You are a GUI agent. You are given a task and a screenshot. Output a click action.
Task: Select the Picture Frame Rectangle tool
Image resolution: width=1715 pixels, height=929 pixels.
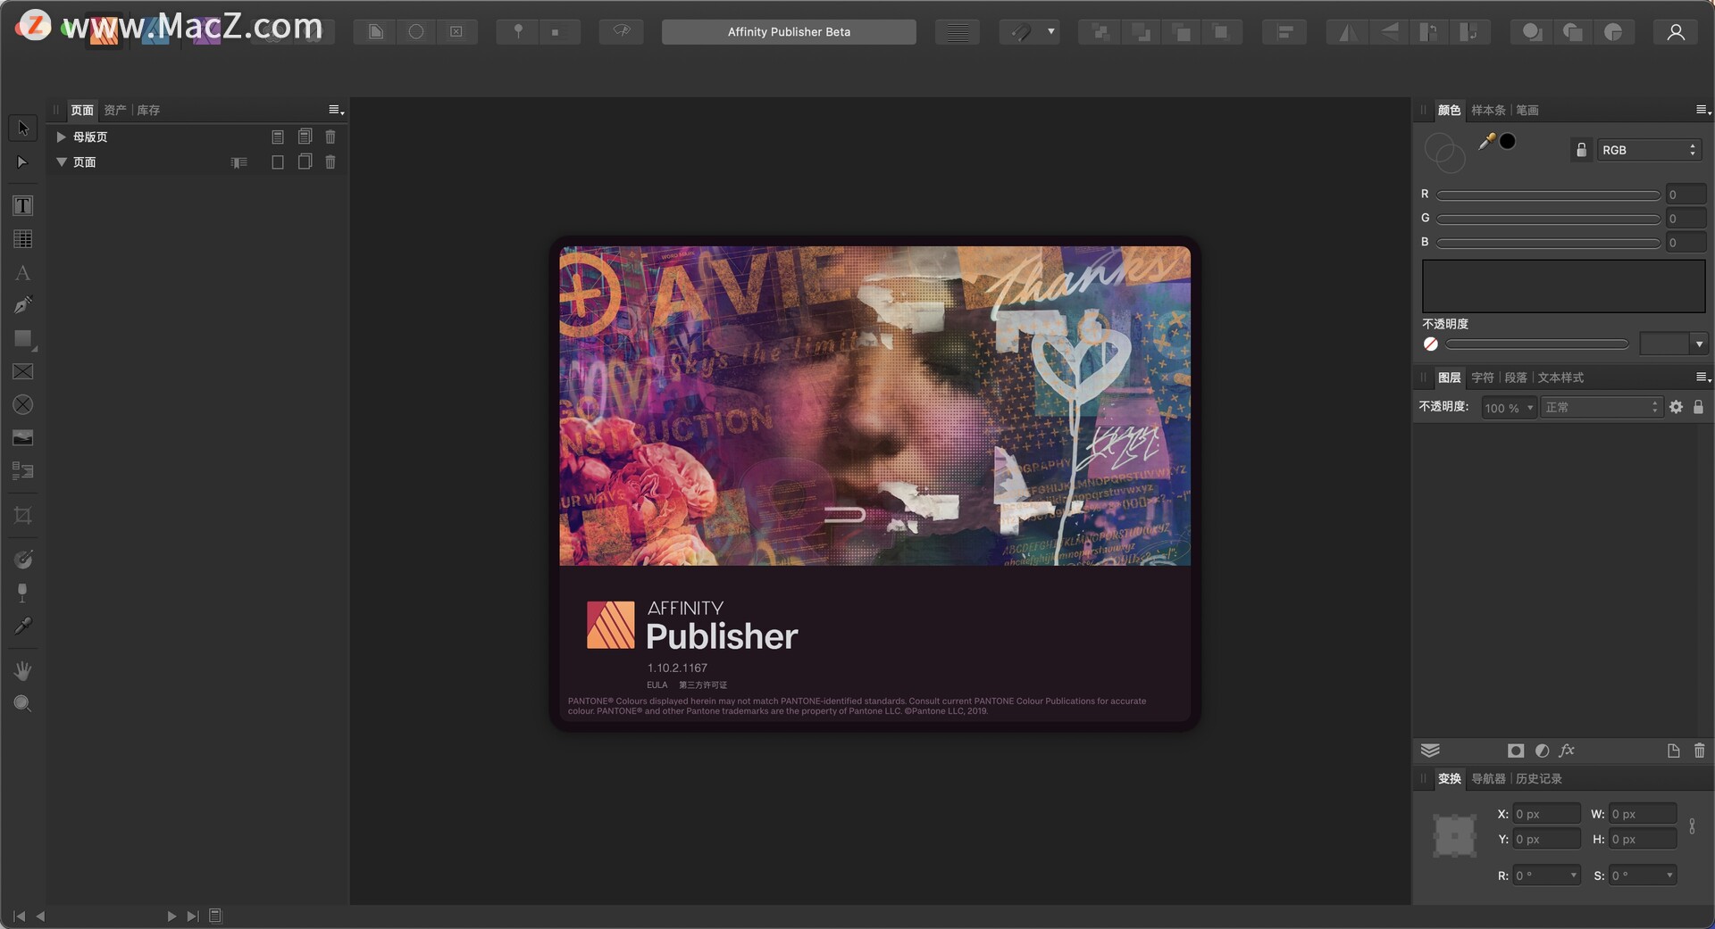click(23, 372)
